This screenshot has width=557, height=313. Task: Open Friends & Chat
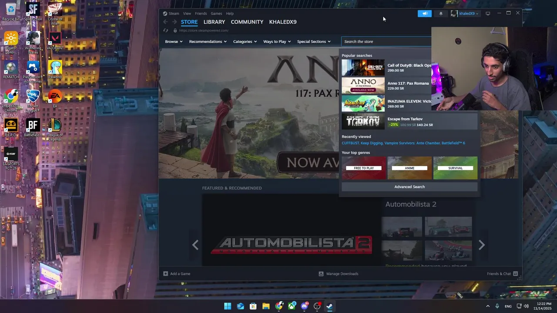click(x=502, y=274)
